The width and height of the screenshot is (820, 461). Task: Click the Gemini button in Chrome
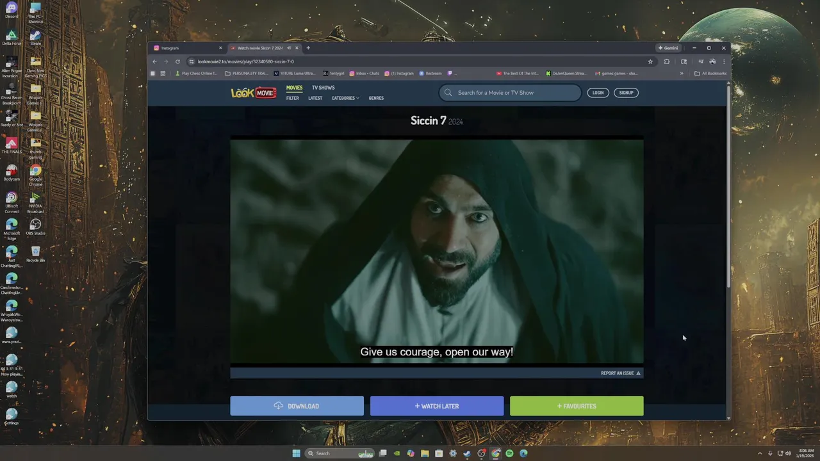(668, 48)
